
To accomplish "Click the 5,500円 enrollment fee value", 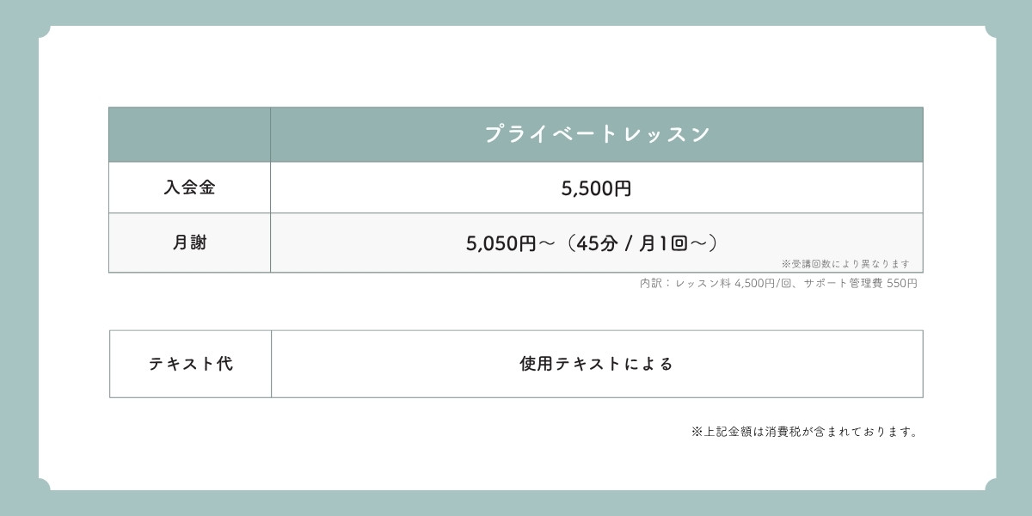I will click(x=596, y=188).
